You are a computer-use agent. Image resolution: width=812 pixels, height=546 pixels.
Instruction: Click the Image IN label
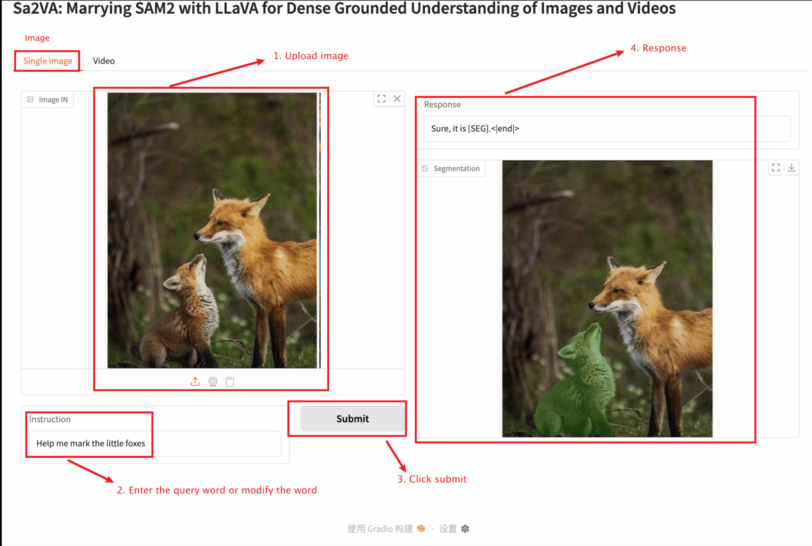click(x=52, y=100)
